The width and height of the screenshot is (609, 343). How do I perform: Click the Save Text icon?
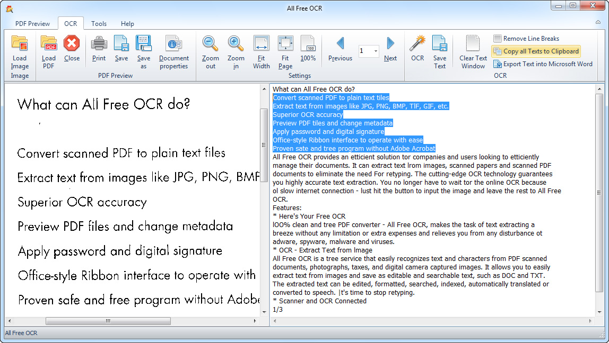[x=440, y=43]
